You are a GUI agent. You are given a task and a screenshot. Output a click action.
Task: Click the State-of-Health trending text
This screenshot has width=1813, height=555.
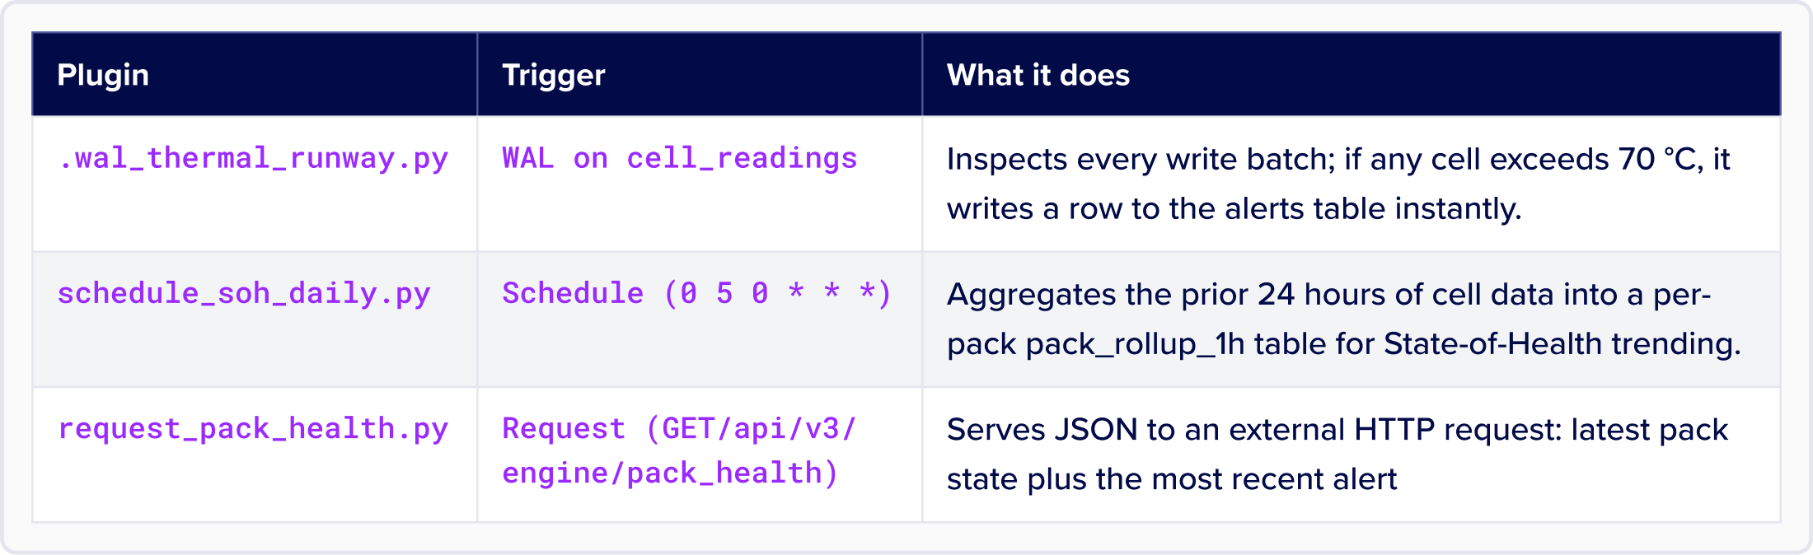[1562, 343]
